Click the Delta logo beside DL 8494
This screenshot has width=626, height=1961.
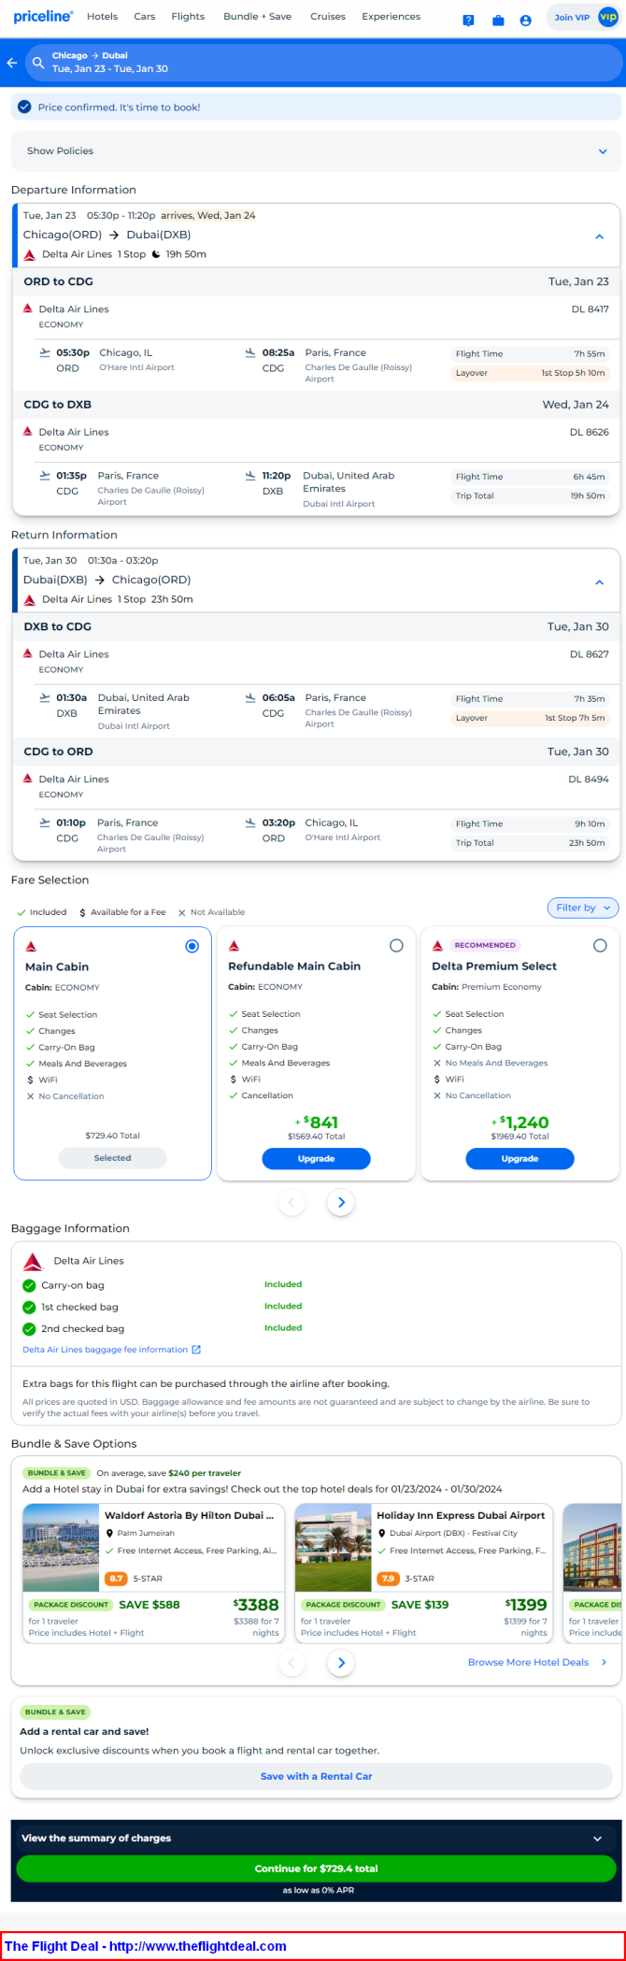pyautogui.click(x=28, y=778)
